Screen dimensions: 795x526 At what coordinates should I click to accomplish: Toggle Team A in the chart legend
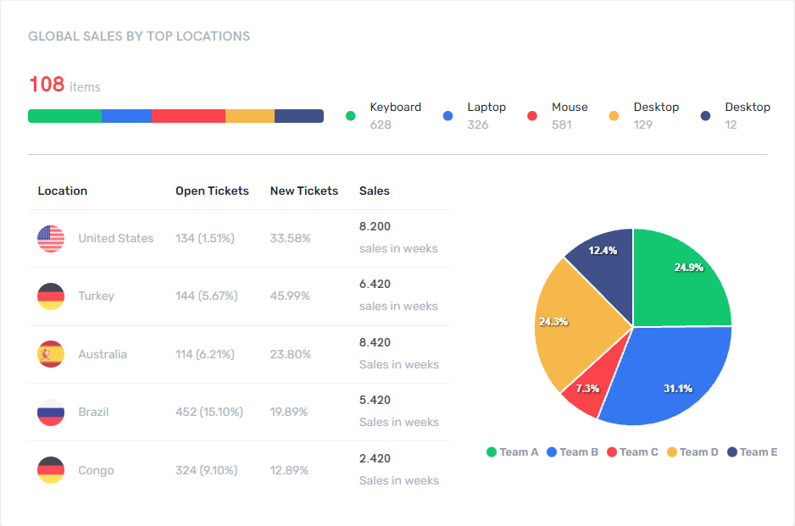point(513,452)
